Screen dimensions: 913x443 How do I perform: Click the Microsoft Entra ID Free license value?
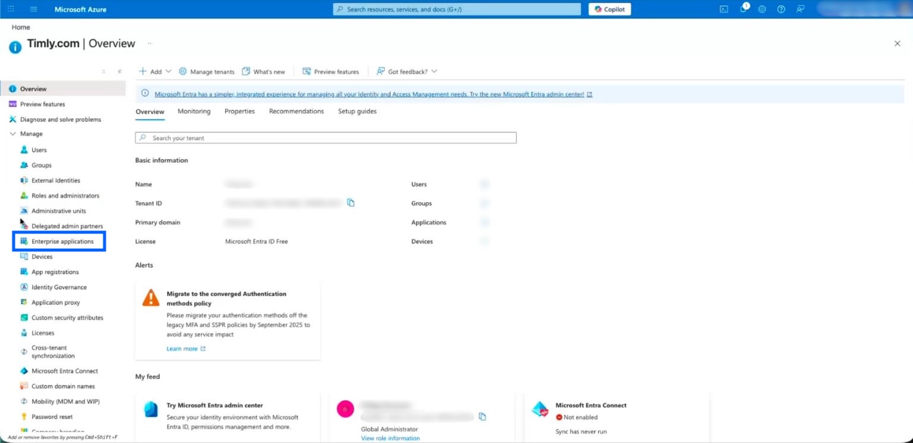coord(256,242)
